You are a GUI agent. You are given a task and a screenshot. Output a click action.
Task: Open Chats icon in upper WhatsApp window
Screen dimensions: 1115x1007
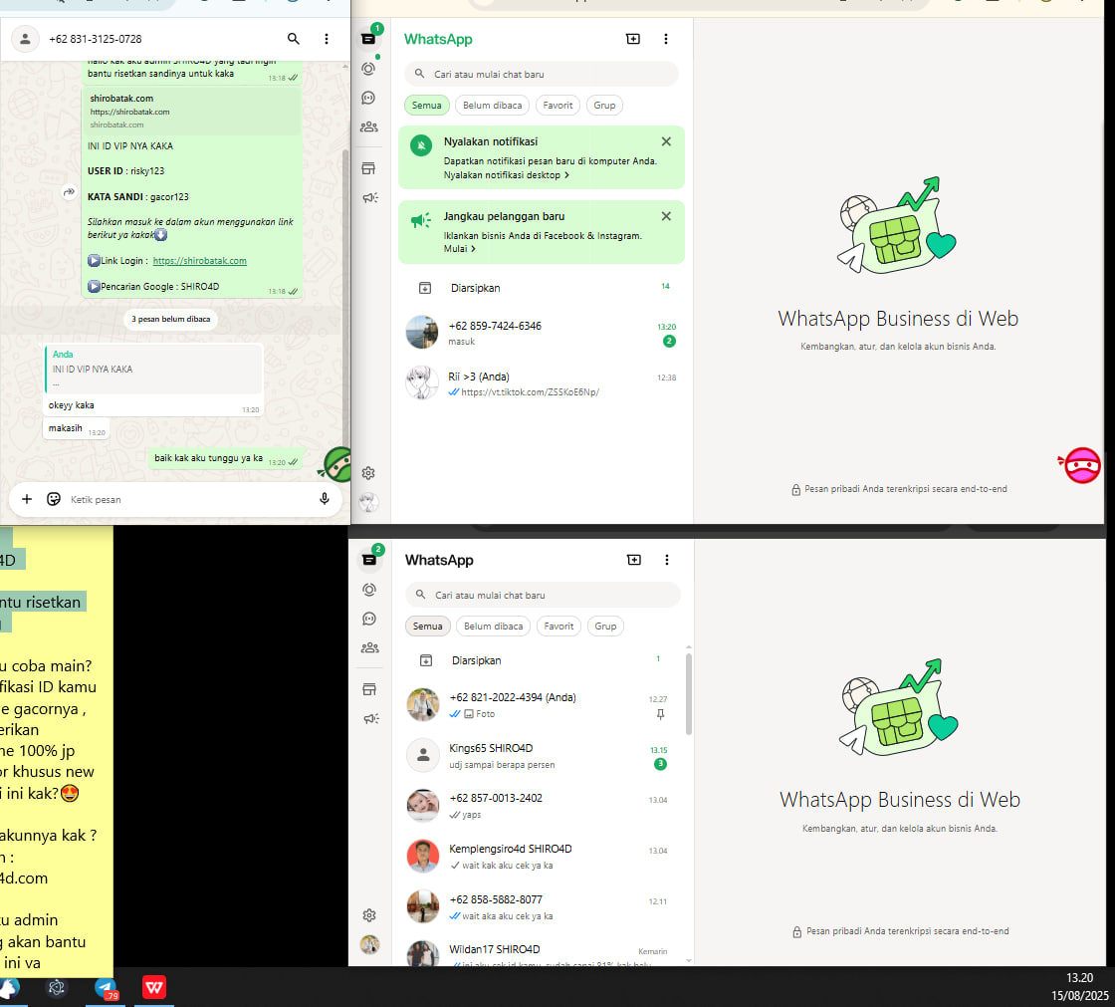click(x=368, y=39)
